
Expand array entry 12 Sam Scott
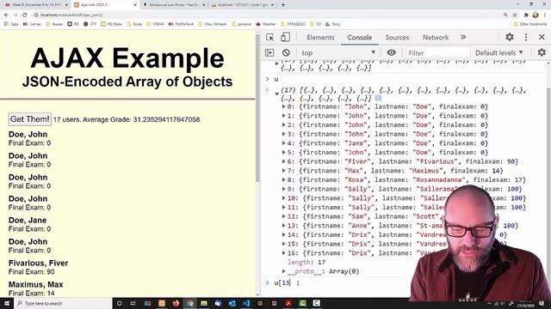[x=284, y=216]
